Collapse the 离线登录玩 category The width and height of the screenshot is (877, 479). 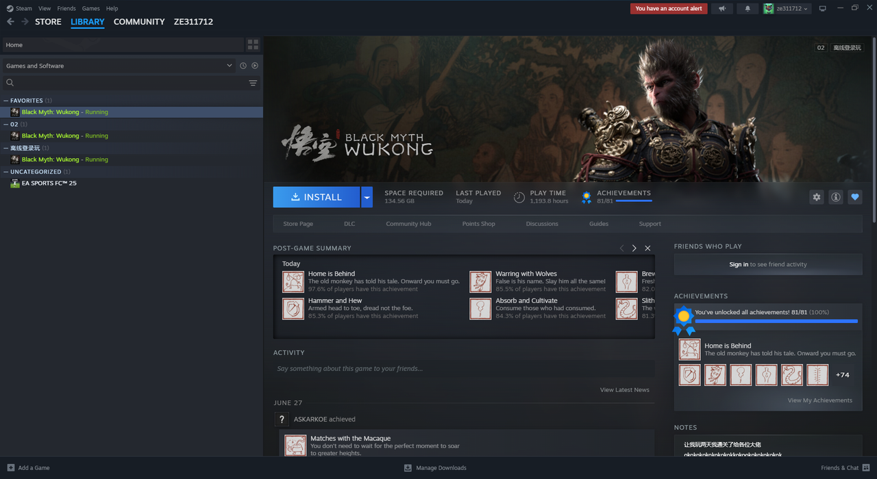pyautogui.click(x=6, y=148)
